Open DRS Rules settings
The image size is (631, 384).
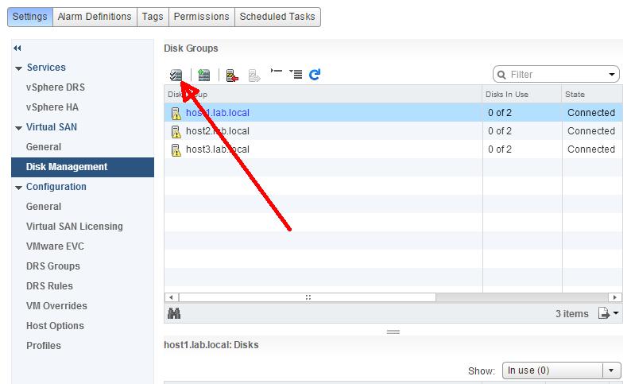pos(49,285)
